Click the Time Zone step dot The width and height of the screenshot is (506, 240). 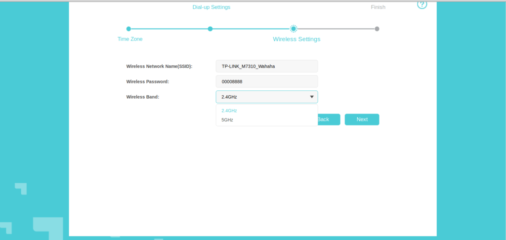tap(128, 29)
